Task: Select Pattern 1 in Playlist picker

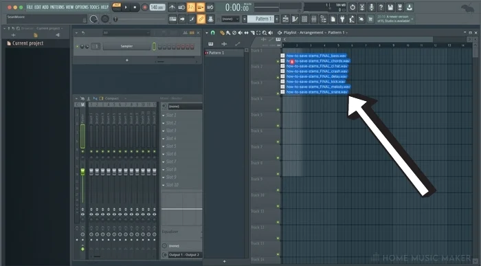Action: [x=224, y=53]
